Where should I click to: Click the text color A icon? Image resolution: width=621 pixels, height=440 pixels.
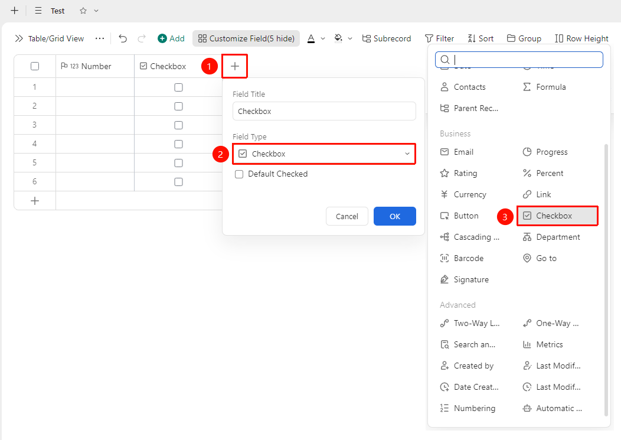[311, 38]
